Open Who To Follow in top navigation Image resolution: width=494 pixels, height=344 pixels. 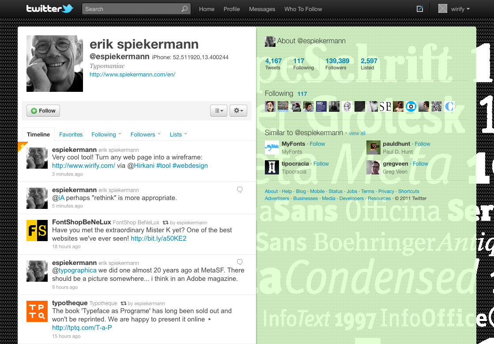303,9
